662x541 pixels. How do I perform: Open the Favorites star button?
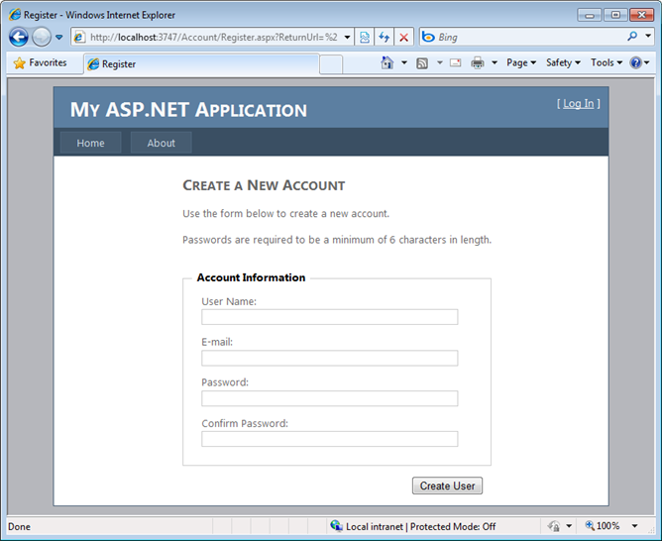[41, 62]
